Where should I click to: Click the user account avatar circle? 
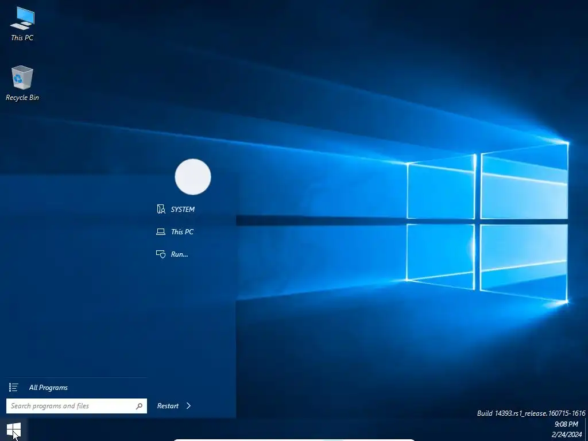point(193,177)
